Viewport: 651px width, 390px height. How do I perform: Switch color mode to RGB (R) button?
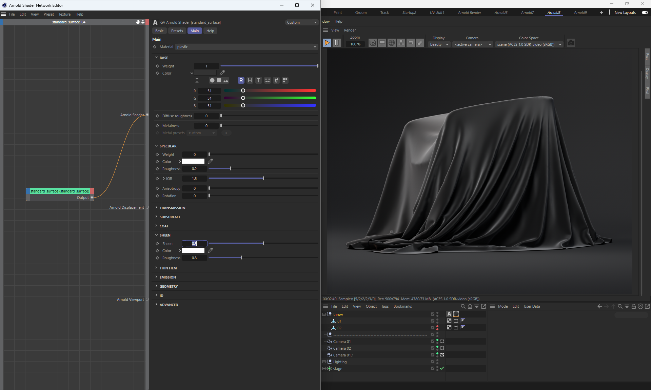(x=241, y=80)
